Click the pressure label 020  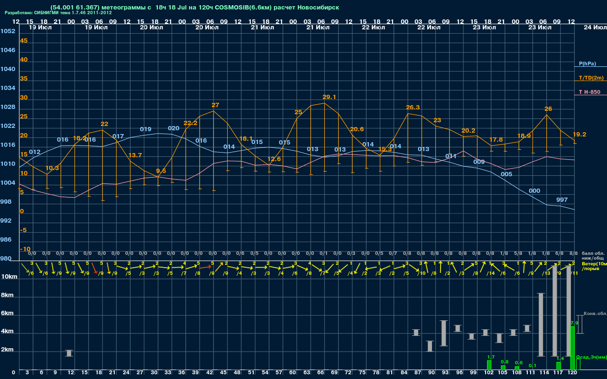pyautogui.click(x=174, y=128)
